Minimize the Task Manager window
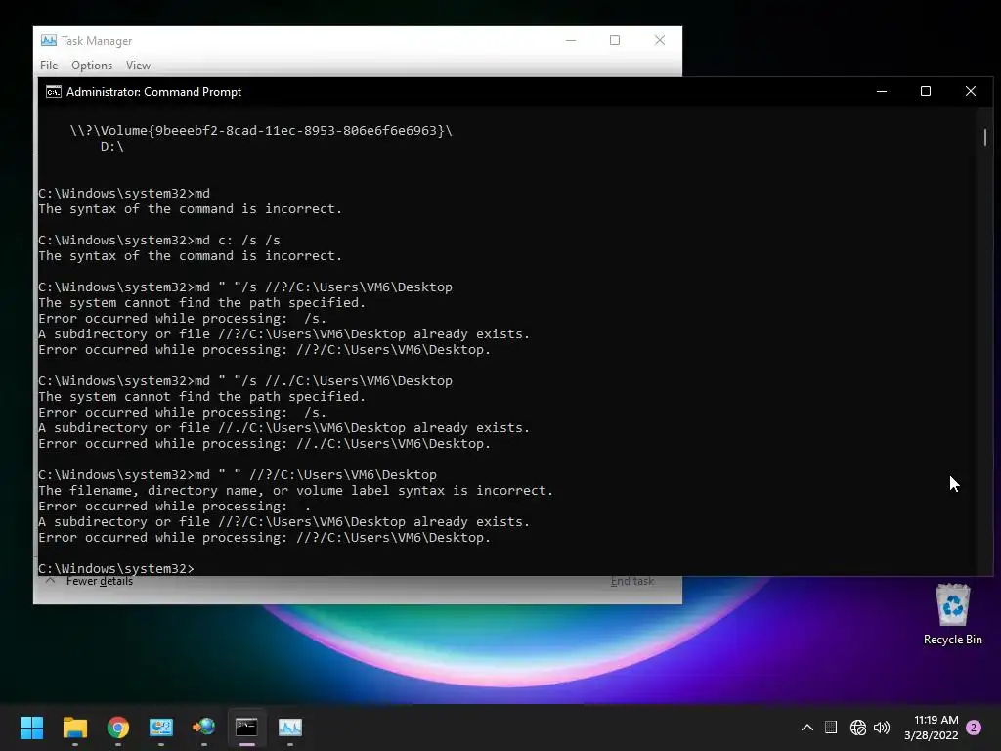The width and height of the screenshot is (1001, 751). tap(571, 40)
